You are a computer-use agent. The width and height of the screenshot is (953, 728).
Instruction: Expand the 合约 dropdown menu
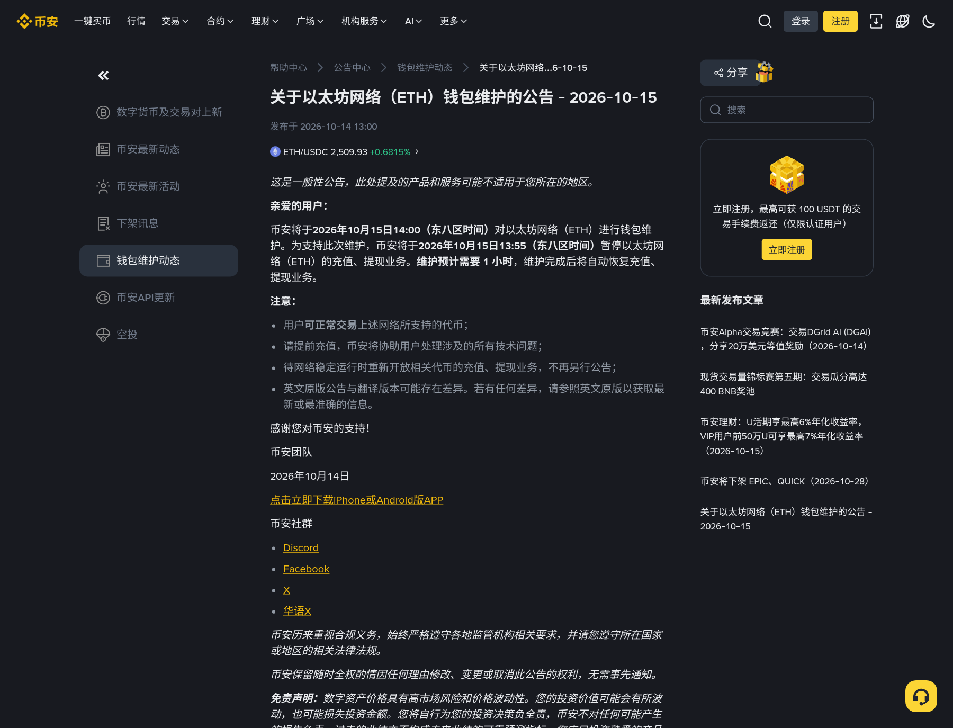(220, 21)
